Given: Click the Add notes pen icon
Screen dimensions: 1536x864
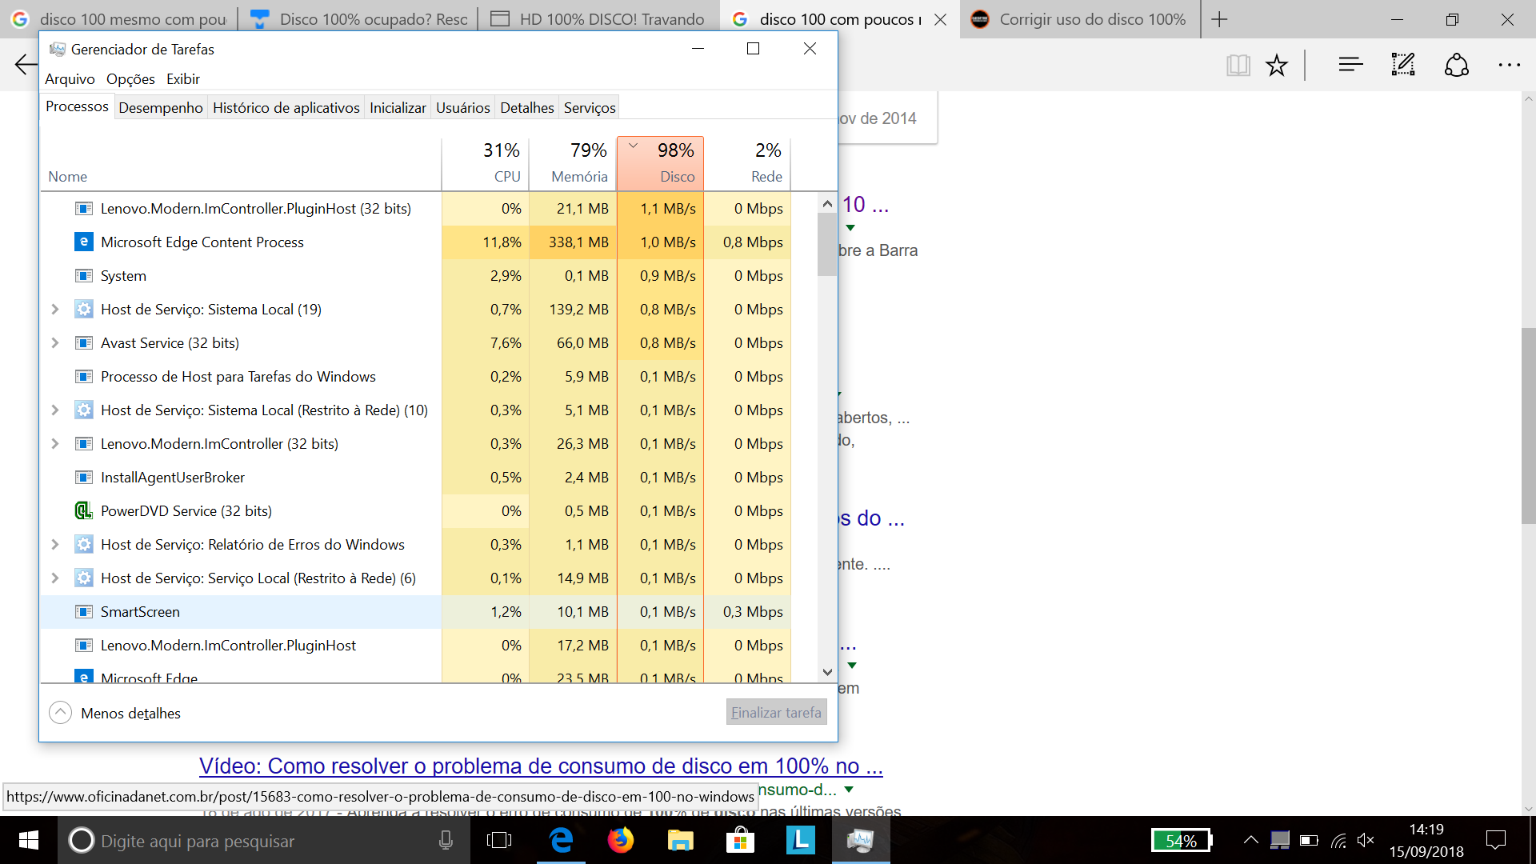Looking at the screenshot, I should click(x=1403, y=65).
